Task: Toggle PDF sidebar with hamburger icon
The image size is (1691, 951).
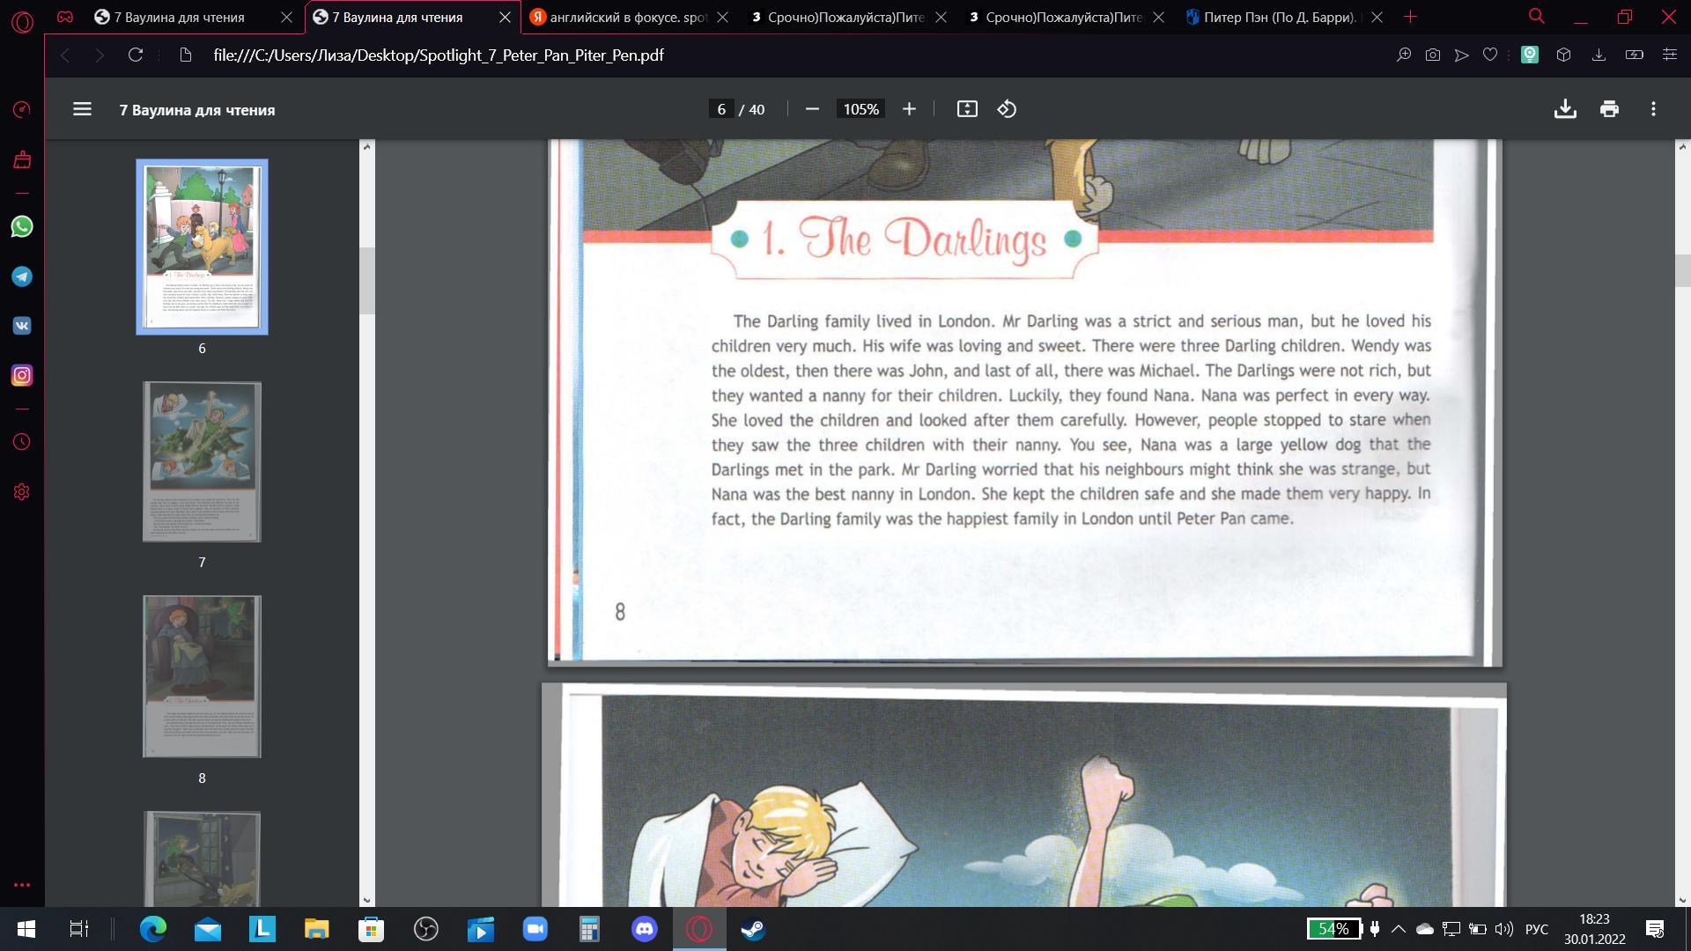Action: coord(82,109)
